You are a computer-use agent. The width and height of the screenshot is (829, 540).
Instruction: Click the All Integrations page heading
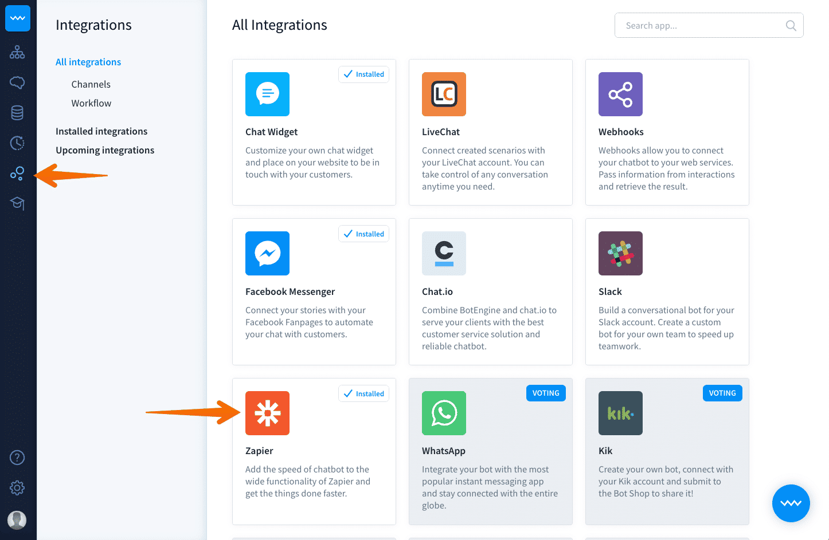point(280,25)
